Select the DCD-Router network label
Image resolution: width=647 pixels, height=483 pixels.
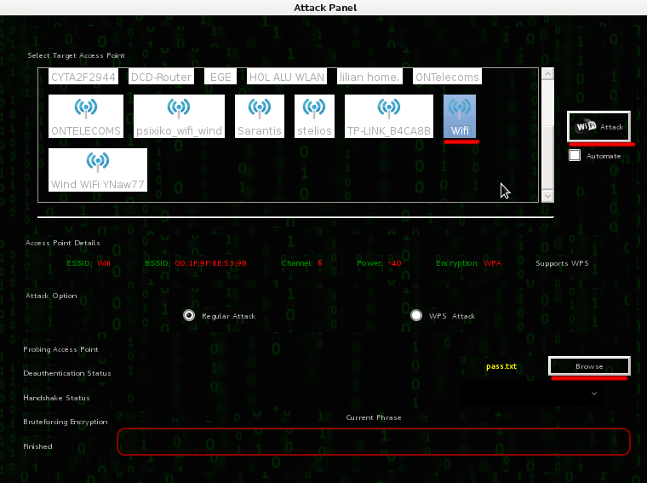tap(162, 77)
